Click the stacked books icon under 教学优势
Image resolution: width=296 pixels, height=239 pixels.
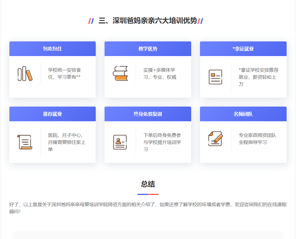[120, 73]
